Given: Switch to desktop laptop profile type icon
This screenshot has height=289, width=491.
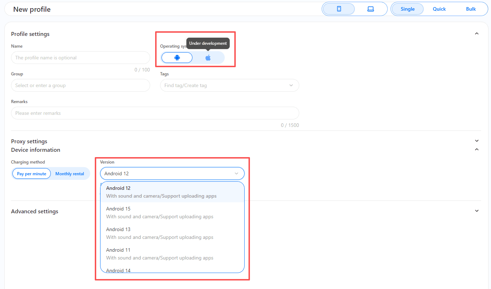Looking at the screenshot, I should coord(370,9).
